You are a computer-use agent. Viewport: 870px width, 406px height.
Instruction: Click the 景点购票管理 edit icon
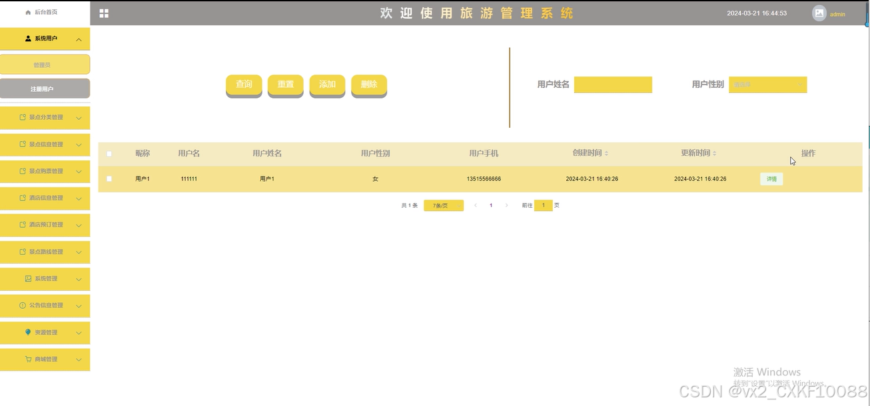[x=23, y=171]
